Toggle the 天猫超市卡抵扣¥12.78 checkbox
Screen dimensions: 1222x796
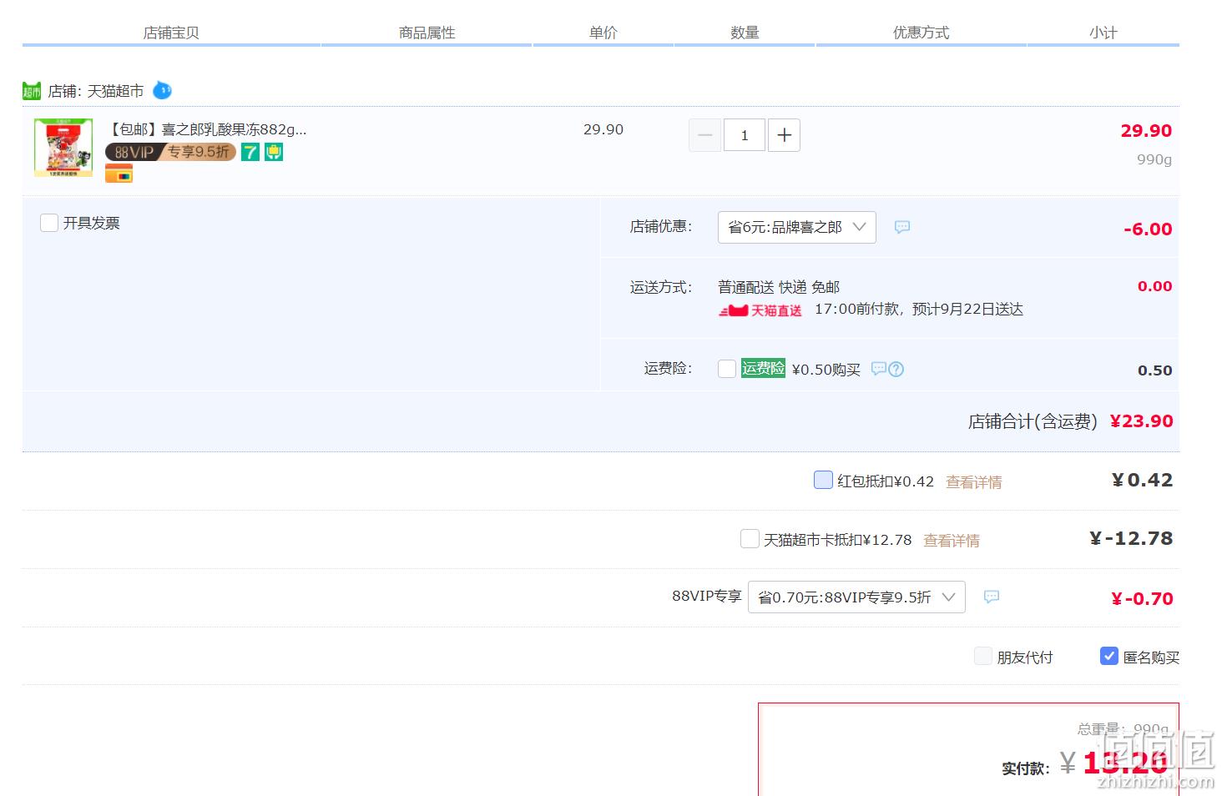pyautogui.click(x=750, y=539)
